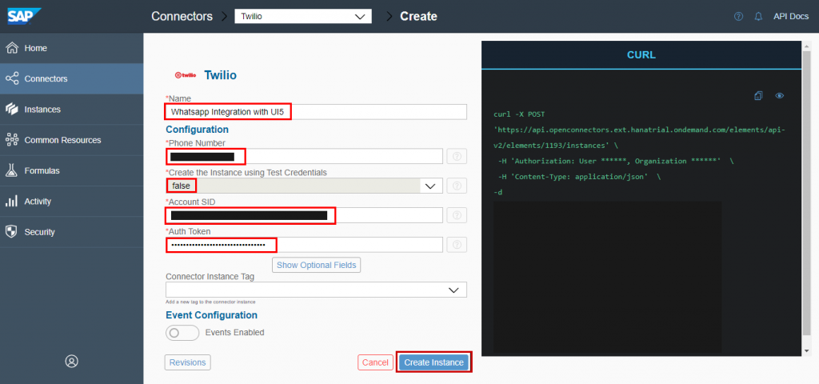Click 'Add a new tag to the connector instance' hint
This screenshot has height=384, width=819.
(210, 302)
